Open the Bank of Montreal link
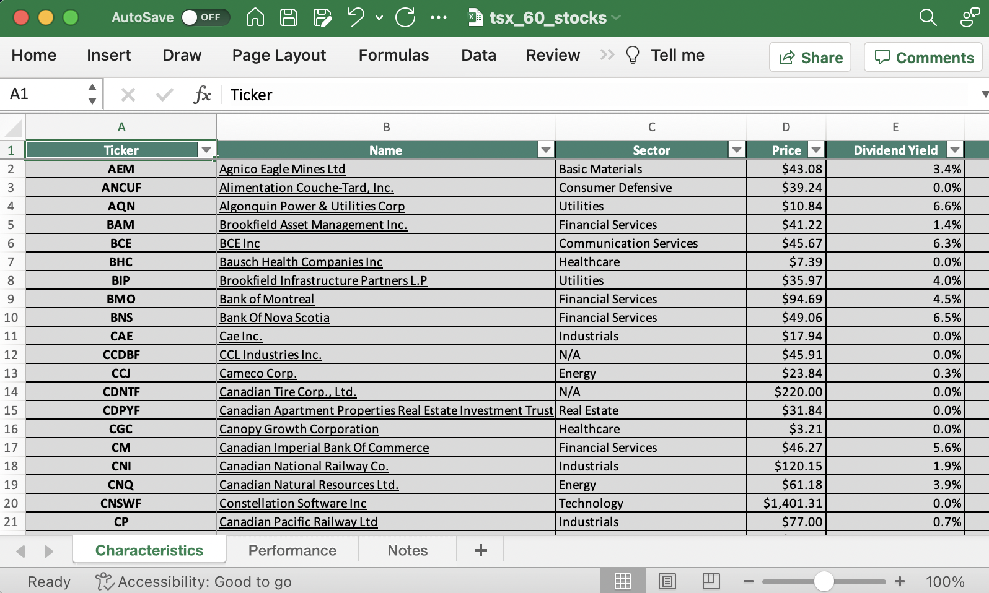 (x=266, y=299)
